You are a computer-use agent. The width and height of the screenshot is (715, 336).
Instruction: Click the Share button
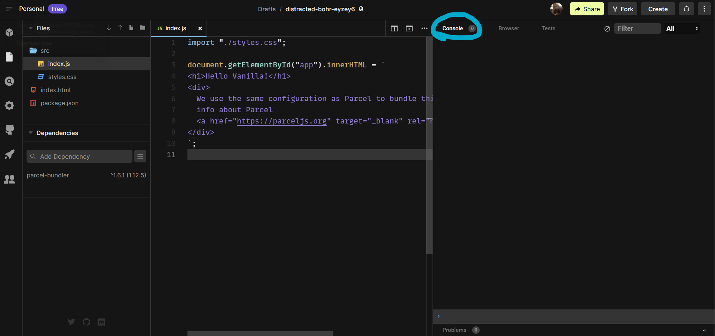587,9
